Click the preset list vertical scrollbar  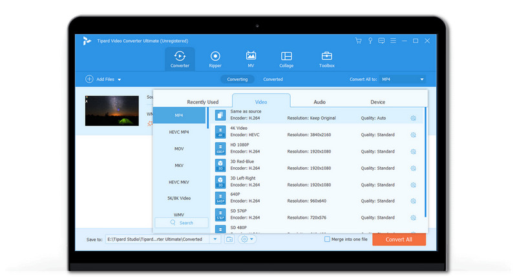(425, 162)
